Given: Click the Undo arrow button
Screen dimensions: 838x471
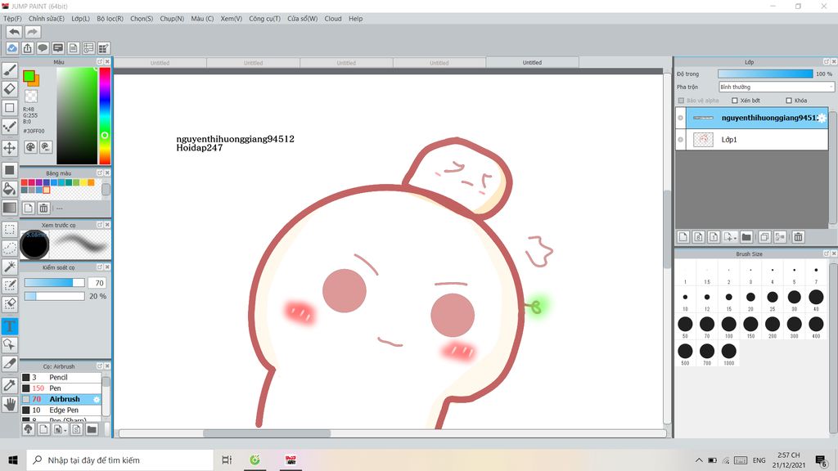Looking at the screenshot, I should [x=15, y=32].
